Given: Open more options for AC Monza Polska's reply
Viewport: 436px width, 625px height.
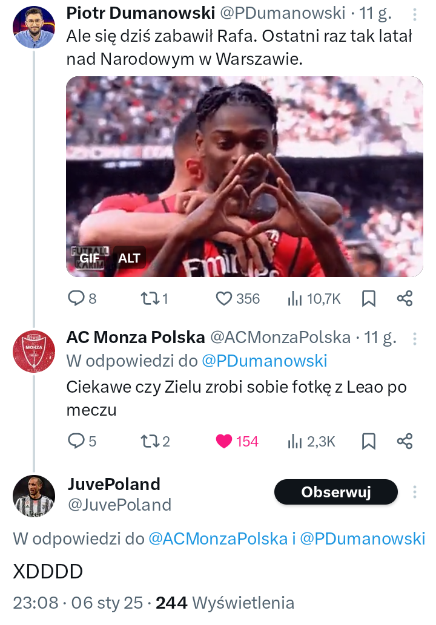Looking at the screenshot, I should (414, 338).
